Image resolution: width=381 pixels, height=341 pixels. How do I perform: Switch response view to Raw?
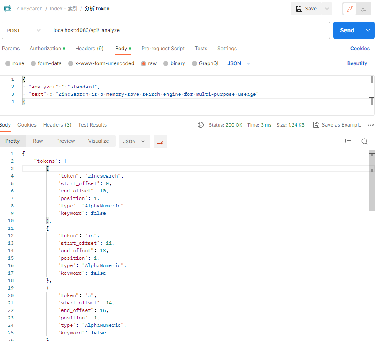pyautogui.click(x=38, y=141)
